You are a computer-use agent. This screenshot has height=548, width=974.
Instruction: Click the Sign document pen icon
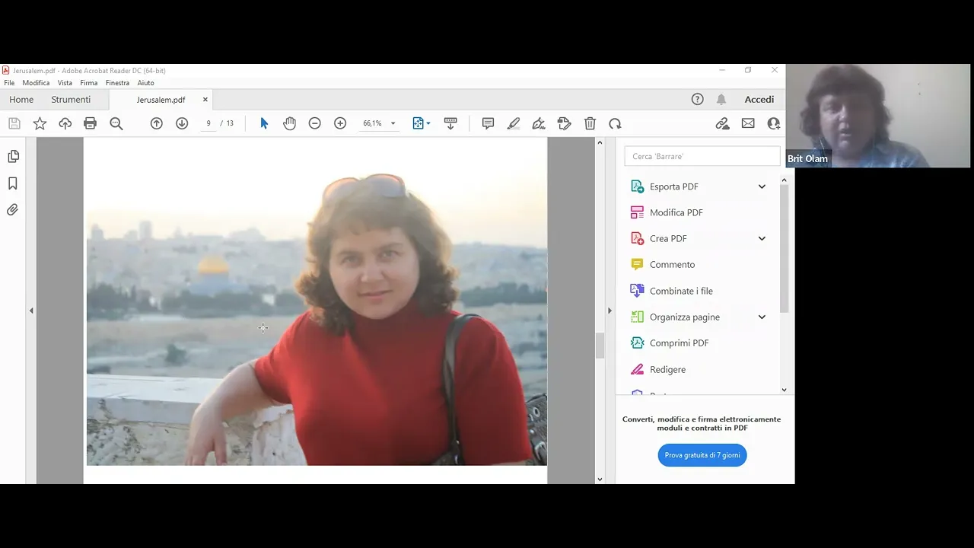pyautogui.click(x=539, y=123)
